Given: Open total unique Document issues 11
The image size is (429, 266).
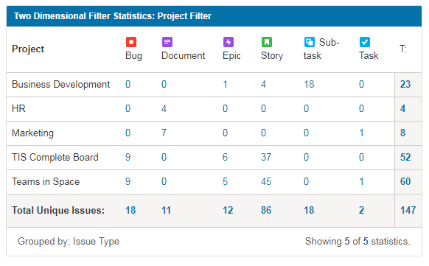Looking at the screenshot, I should click(167, 211).
